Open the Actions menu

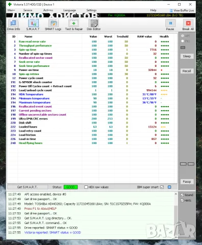[48, 10]
